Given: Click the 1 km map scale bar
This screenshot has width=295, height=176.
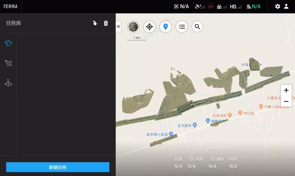Looking at the screenshot, I should pyautogui.click(x=137, y=38).
